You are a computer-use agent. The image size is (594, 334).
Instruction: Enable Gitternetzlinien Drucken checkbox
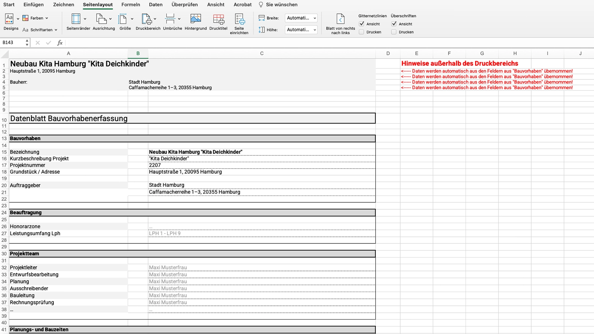(362, 32)
